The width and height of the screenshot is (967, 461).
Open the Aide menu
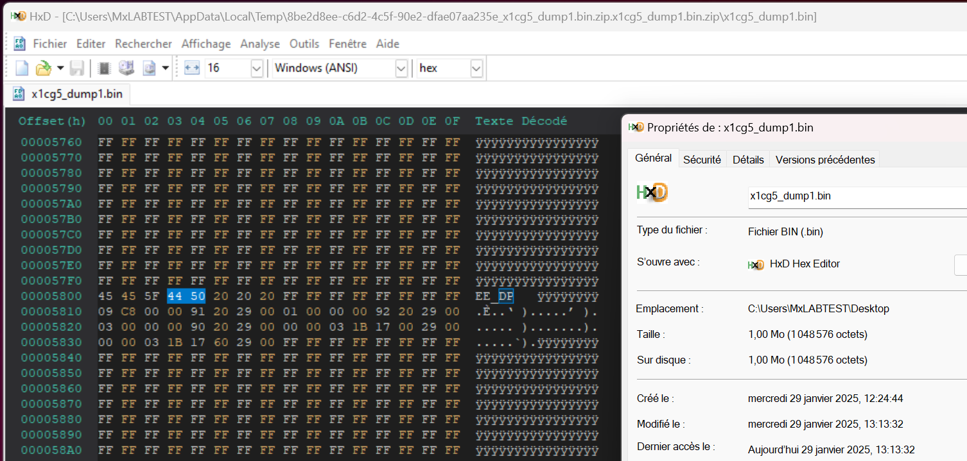click(x=388, y=44)
